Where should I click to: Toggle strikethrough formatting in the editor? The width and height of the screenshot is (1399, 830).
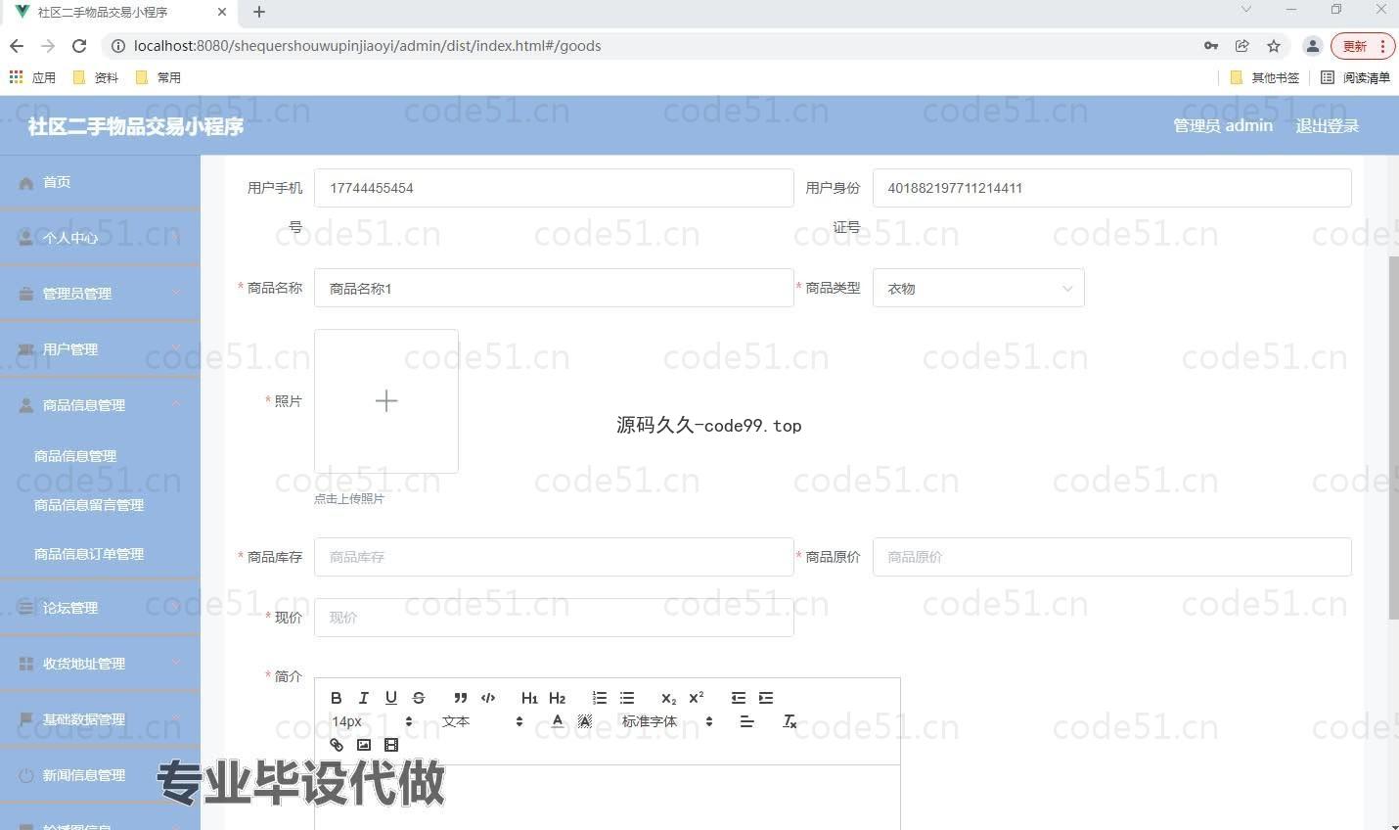418,698
